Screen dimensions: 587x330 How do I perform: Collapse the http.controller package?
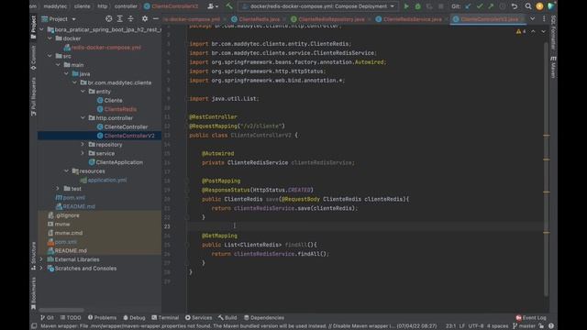point(83,118)
